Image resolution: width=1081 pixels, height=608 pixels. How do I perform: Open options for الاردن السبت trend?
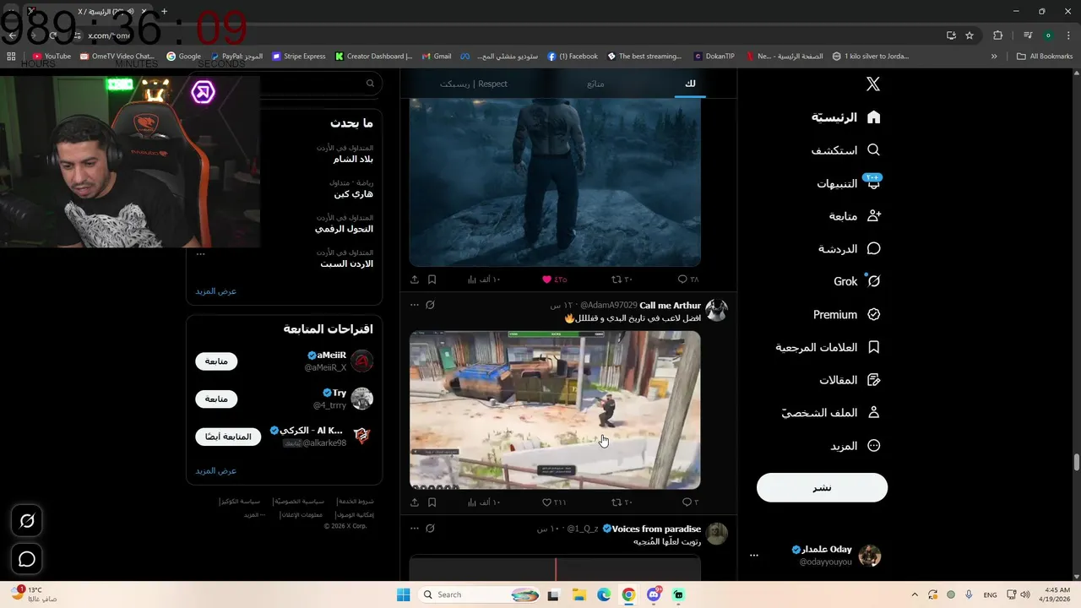click(200, 252)
